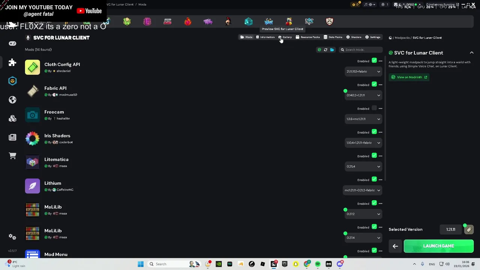
Task: Click the Launch Game button
Action: [439, 246]
